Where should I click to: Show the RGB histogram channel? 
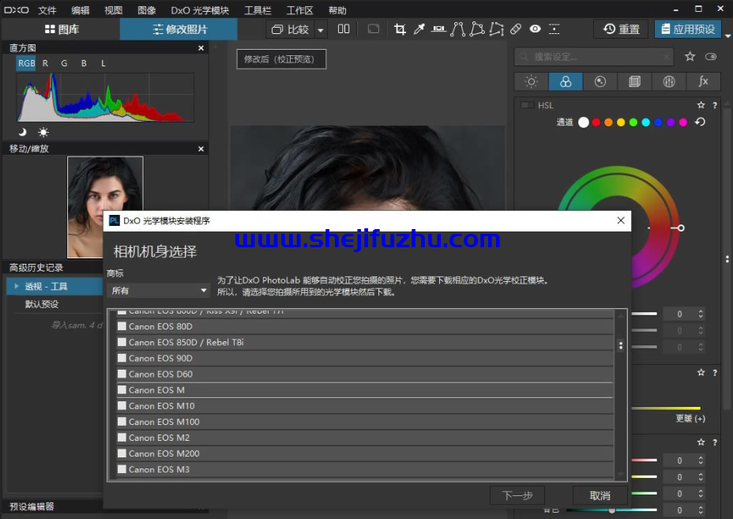[26, 63]
